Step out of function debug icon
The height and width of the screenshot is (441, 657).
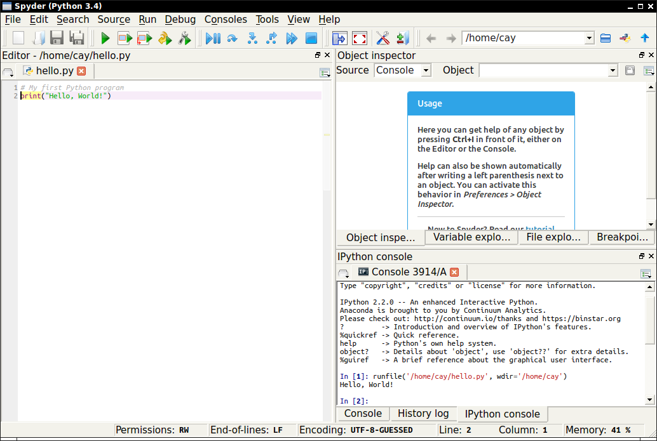[x=272, y=39]
